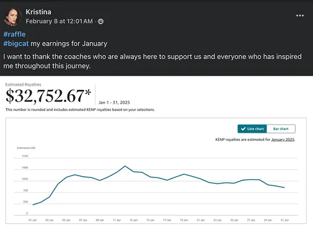Click the asterisk beside the royalties total
This screenshot has height=227, width=313.
88,92
